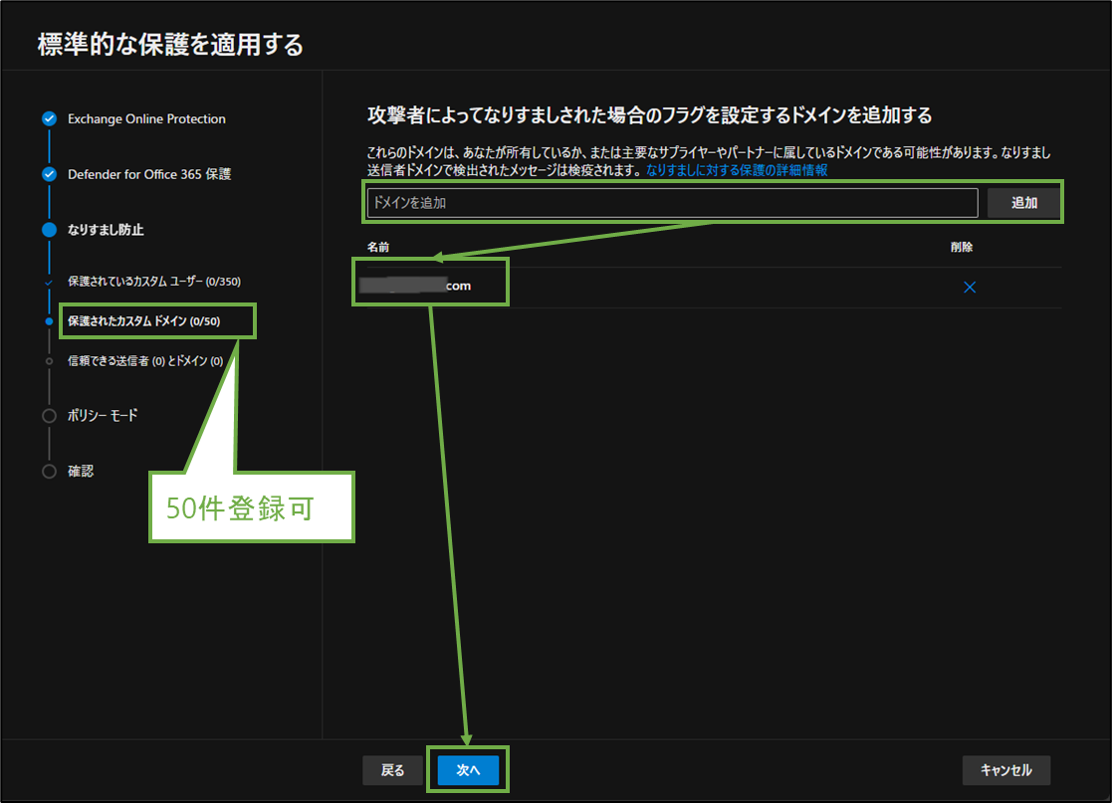Select the なりすまし防止 step label
The width and height of the screenshot is (1112, 803).
click(106, 230)
